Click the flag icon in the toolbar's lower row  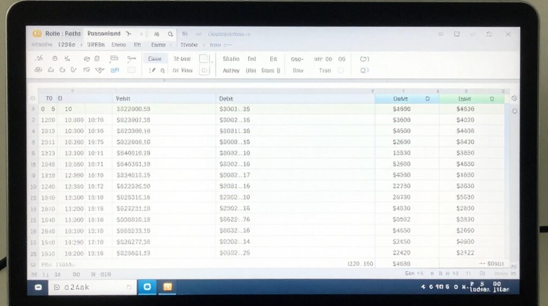(86, 70)
